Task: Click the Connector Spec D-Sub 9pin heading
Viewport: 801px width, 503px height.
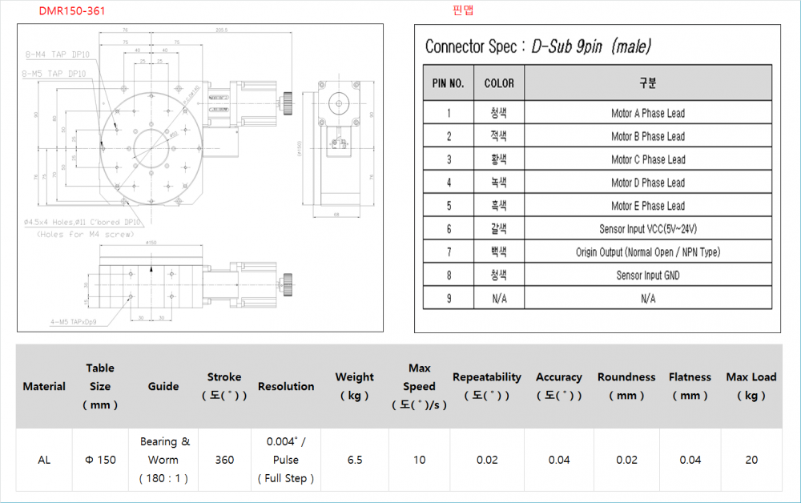Action: tap(538, 46)
